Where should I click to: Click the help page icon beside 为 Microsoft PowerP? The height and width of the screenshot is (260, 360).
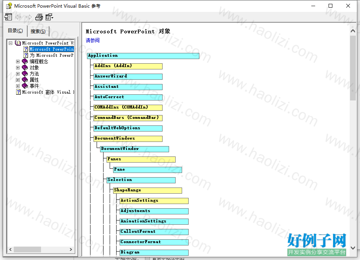tap(26, 55)
